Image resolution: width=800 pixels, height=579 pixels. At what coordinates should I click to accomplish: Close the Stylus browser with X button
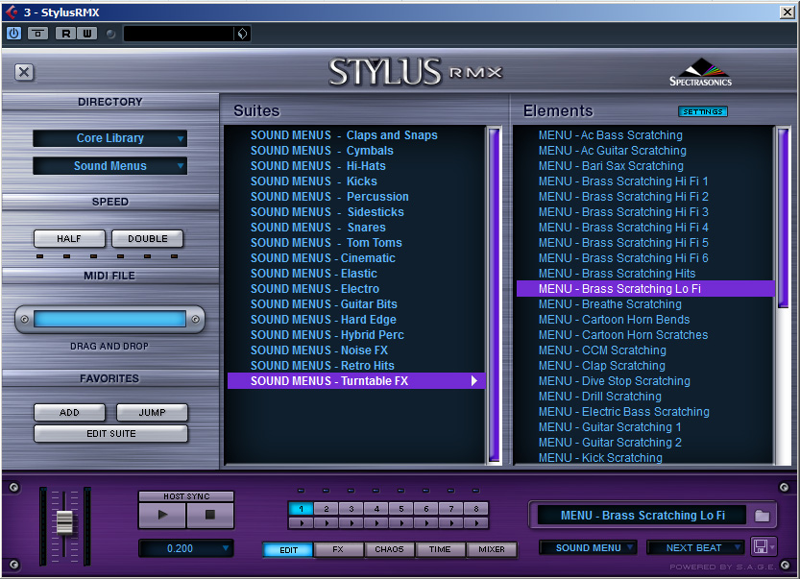pyautogui.click(x=24, y=72)
